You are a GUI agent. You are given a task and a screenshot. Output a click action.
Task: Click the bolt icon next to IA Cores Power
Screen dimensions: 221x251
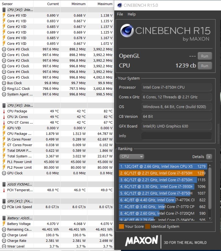(4, 139)
